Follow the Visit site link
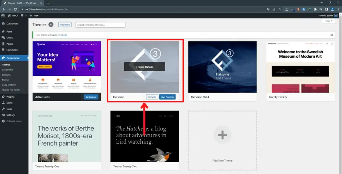The image size is (342, 174). (x=63, y=35)
